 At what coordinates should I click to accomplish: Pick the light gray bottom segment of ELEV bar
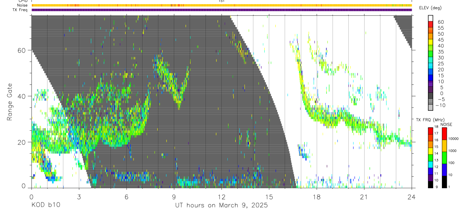click(431, 107)
